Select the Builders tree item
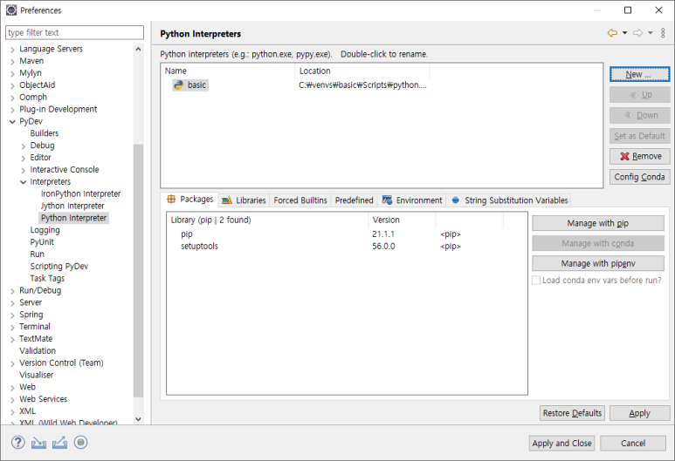Screen dimensions: 675x461 pyautogui.click(x=44, y=133)
